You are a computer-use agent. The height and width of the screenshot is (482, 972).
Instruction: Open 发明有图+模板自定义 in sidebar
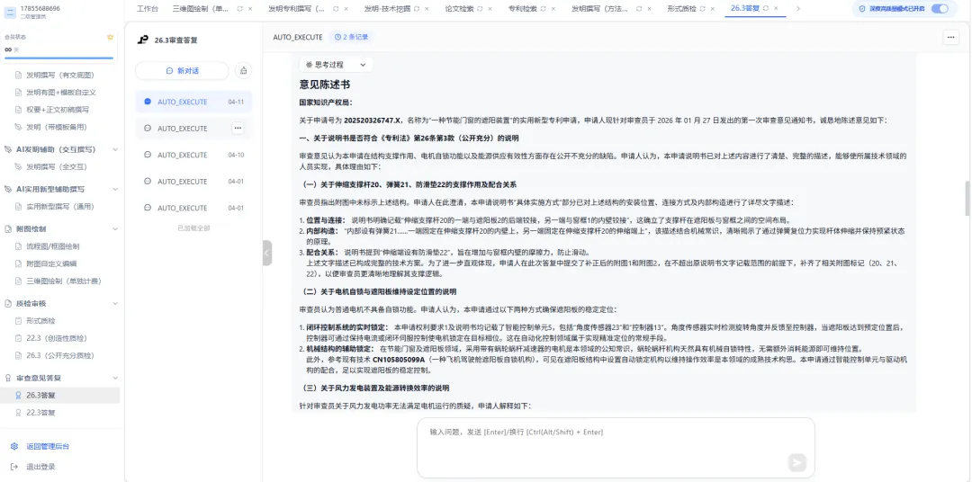pyautogui.click(x=61, y=93)
